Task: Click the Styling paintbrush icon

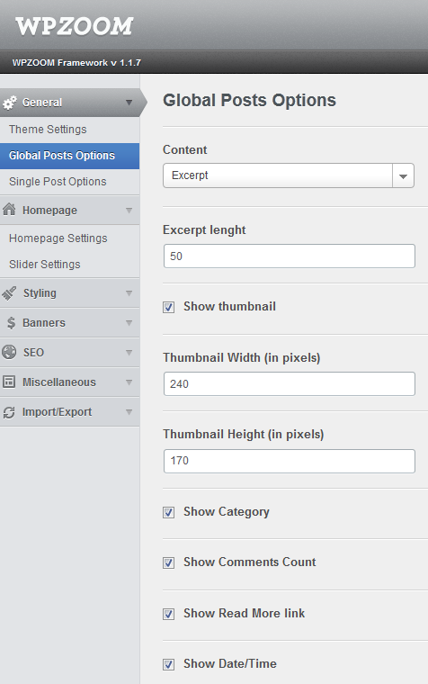Action: [9, 293]
